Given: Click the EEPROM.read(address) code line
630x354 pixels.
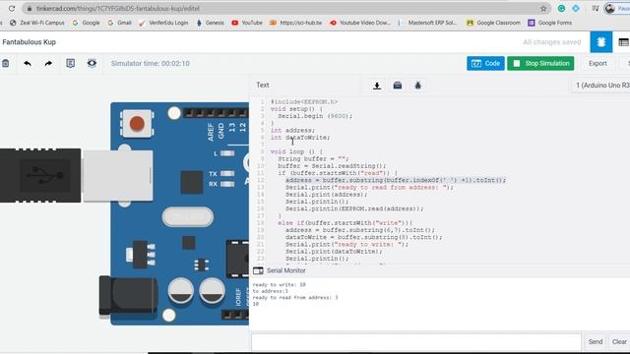Looking at the screenshot, I should 354,208.
